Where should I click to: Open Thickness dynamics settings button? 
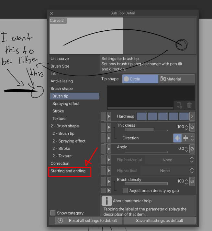pyautogui.click(x=192, y=127)
